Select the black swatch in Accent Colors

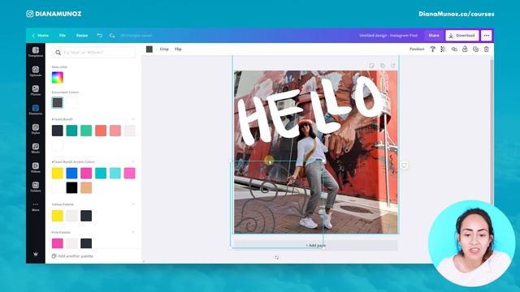[x=71, y=187]
